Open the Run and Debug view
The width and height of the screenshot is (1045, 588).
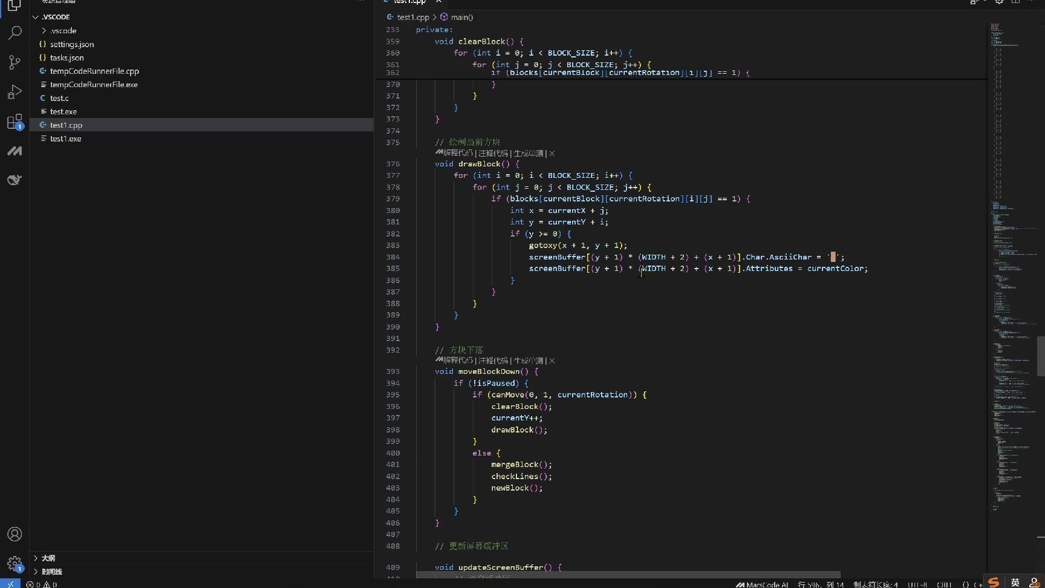tap(15, 92)
